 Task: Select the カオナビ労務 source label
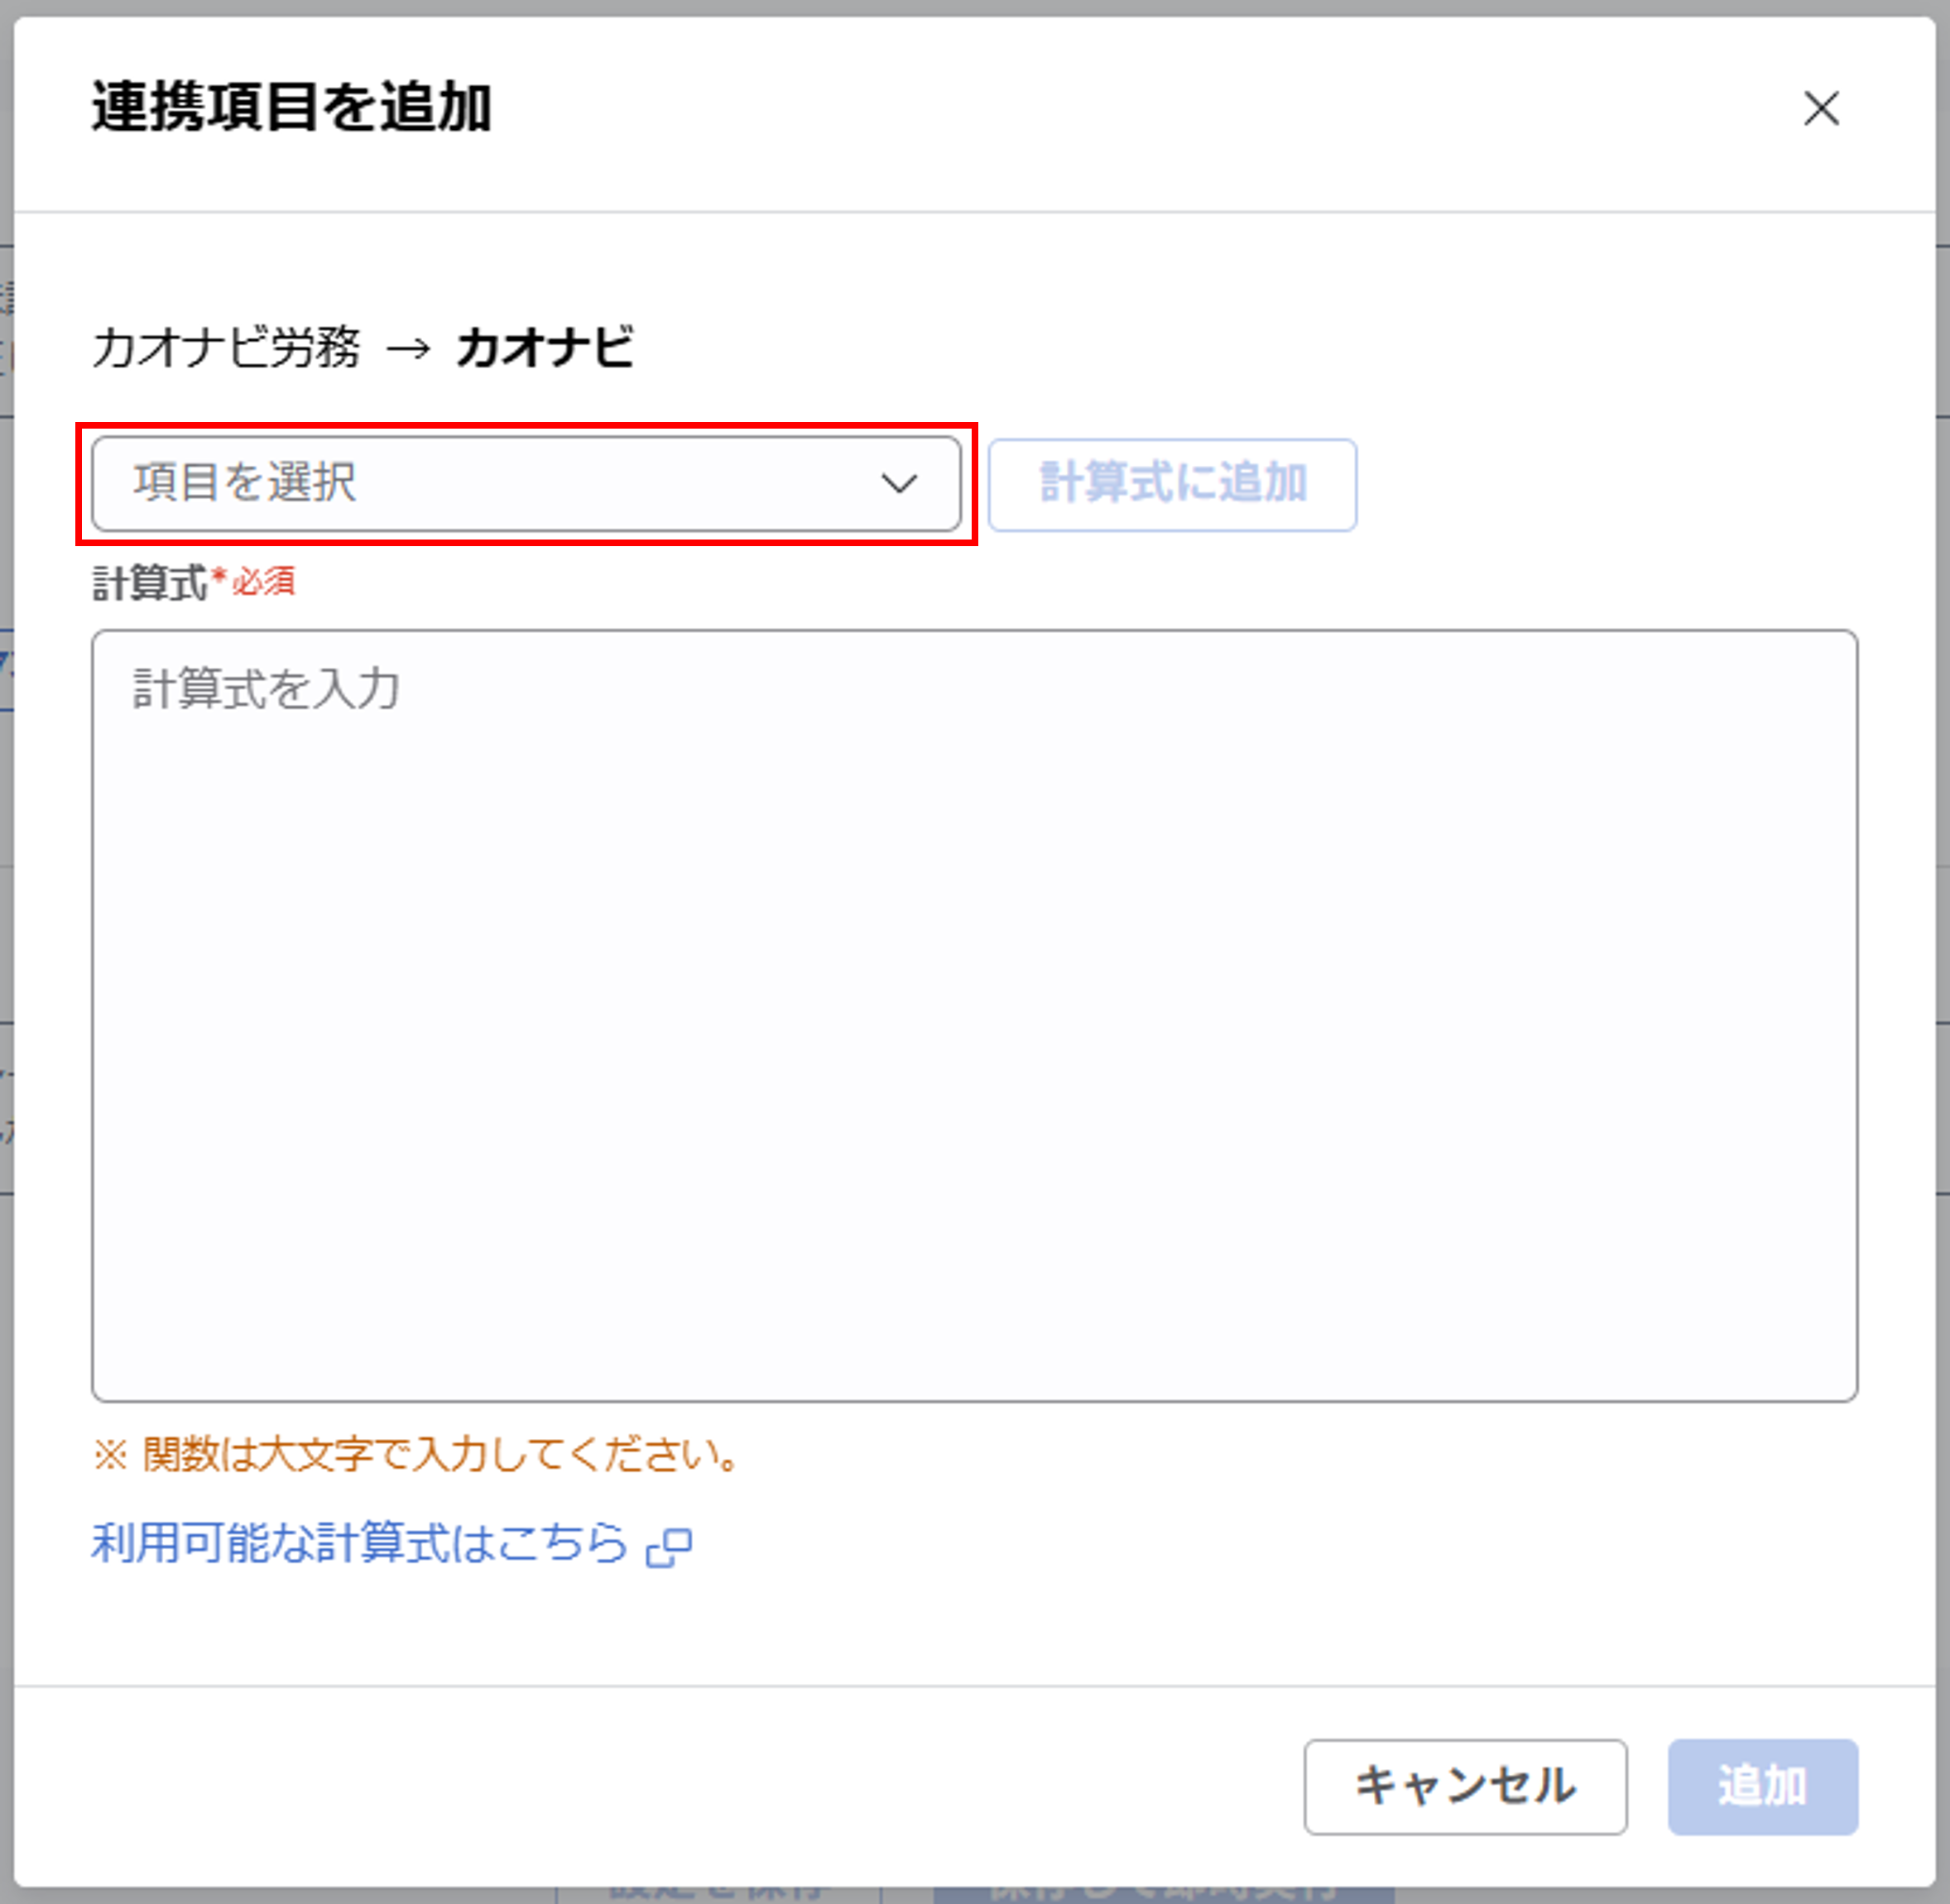pyautogui.click(x=228, y=350)
